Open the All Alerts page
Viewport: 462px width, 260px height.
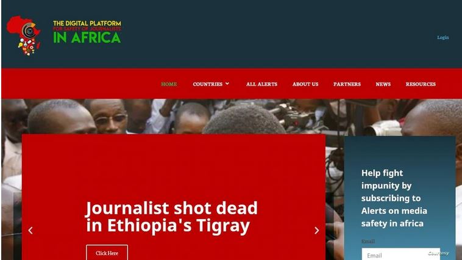[x=261, y=84]
